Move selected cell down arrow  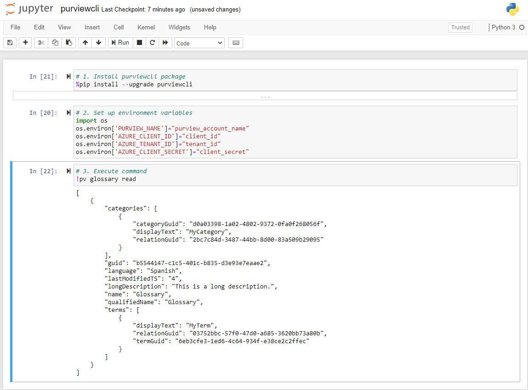(99, 43)
